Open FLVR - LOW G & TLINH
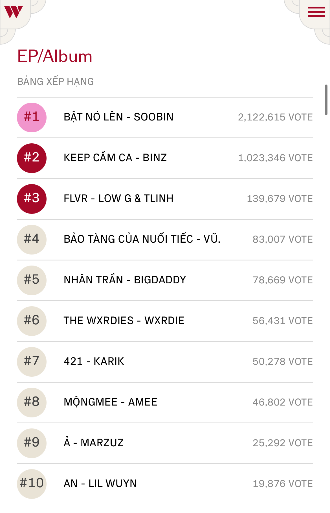This screenshot has width=330, height=513. point(118,199)
